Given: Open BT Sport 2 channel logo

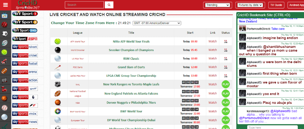Looking at the screenshot, I should (x=25, y=22).
